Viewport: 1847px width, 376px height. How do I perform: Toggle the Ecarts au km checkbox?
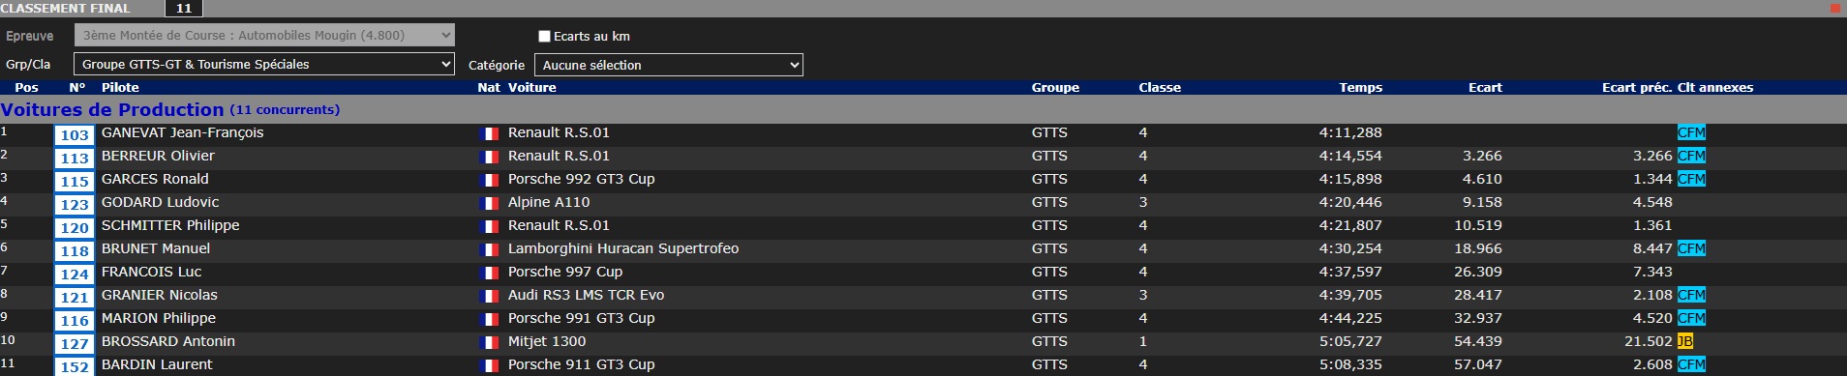point(544,37)
